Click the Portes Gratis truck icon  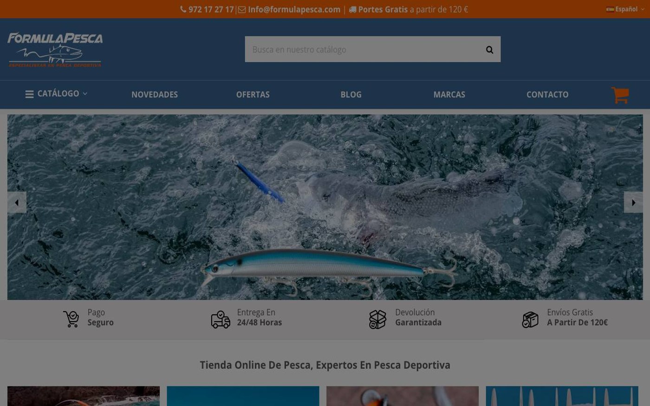(x=352, y=9)
